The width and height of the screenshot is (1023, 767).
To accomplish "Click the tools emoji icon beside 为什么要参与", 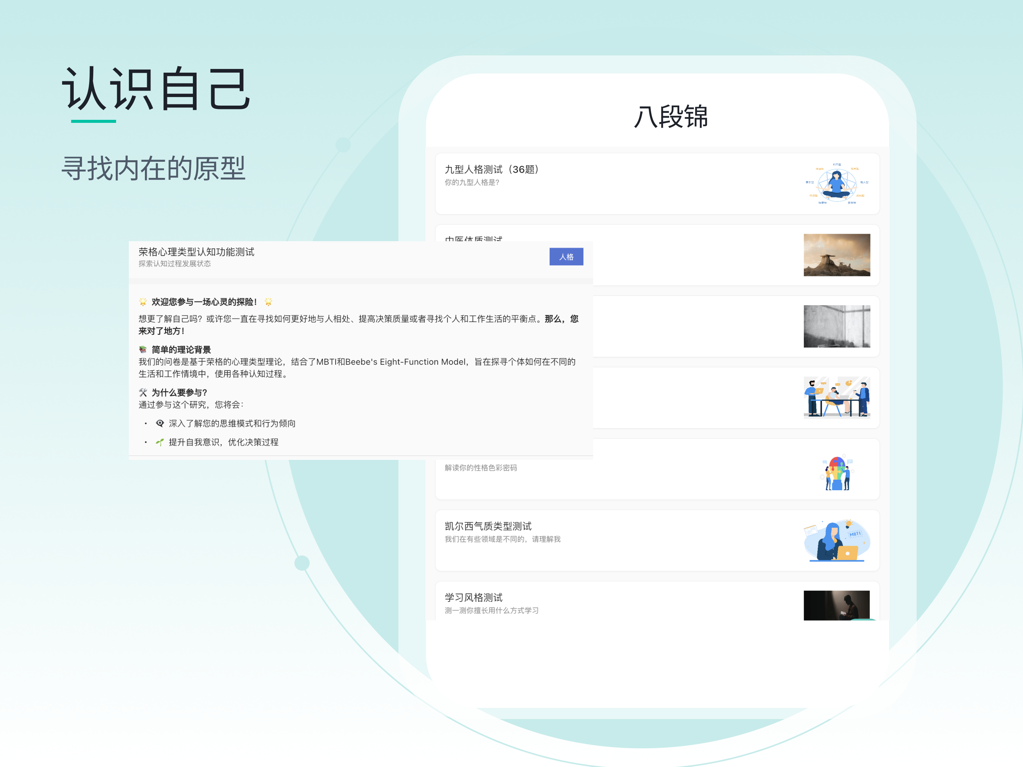I will pos(143,393).
